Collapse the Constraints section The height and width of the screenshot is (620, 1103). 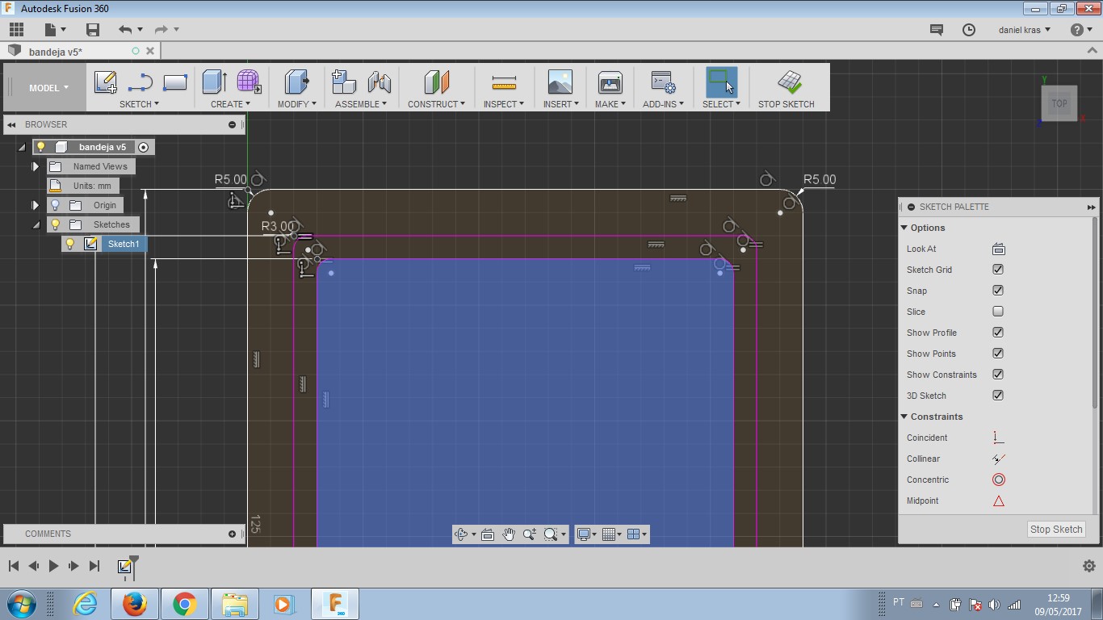904,417
